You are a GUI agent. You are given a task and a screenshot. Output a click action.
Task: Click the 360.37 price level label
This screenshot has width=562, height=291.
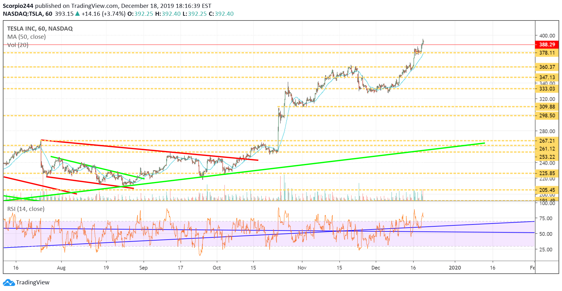point(547,67)
